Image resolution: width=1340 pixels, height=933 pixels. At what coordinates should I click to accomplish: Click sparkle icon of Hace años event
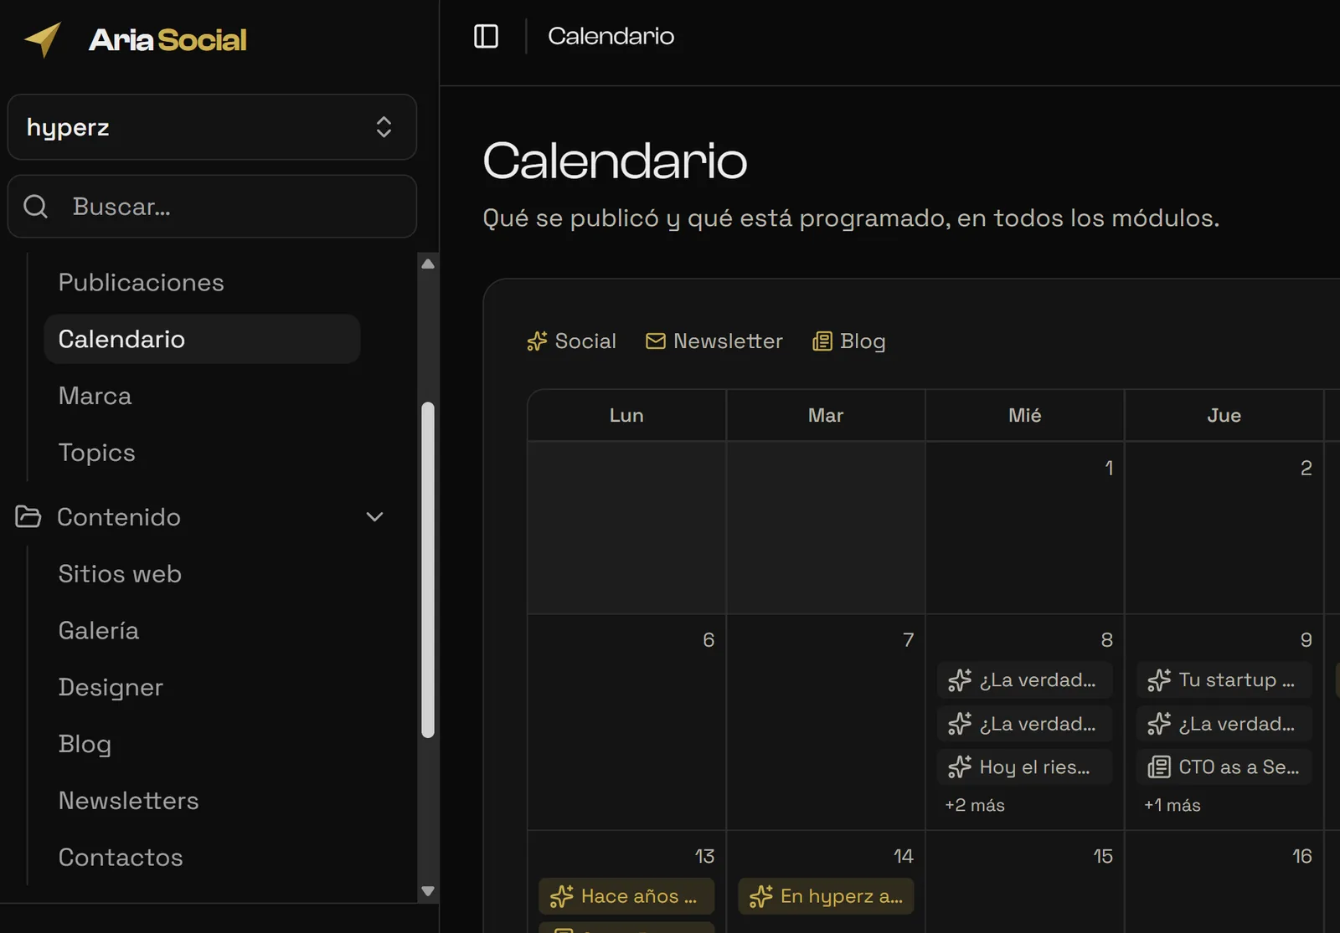tap(561, 896)
